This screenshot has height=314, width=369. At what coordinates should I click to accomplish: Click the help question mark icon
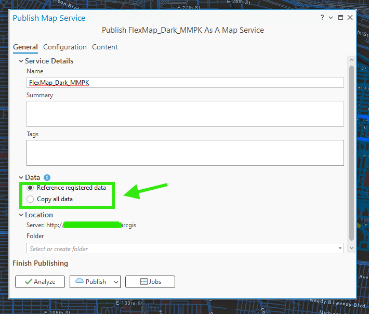tap(322, 18)
